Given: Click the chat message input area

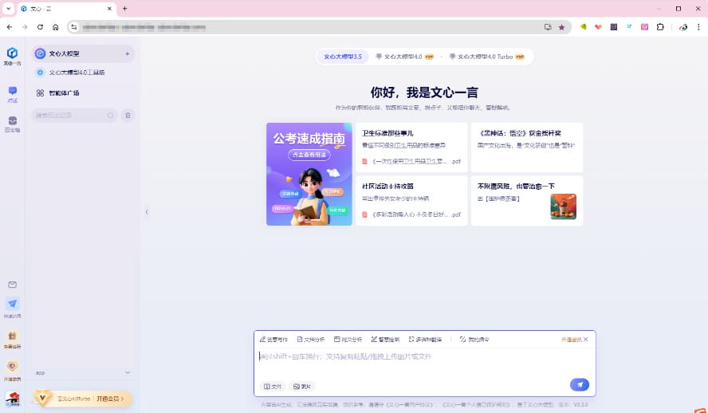Looking at the screenshot, I should [424, 361].
